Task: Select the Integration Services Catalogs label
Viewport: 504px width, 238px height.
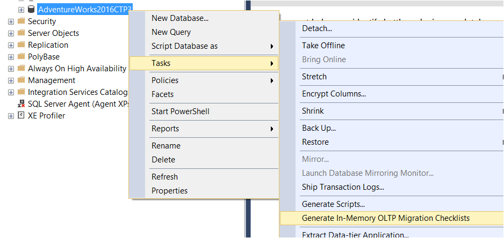Action: pyautogui.click(x=78, y=92)
